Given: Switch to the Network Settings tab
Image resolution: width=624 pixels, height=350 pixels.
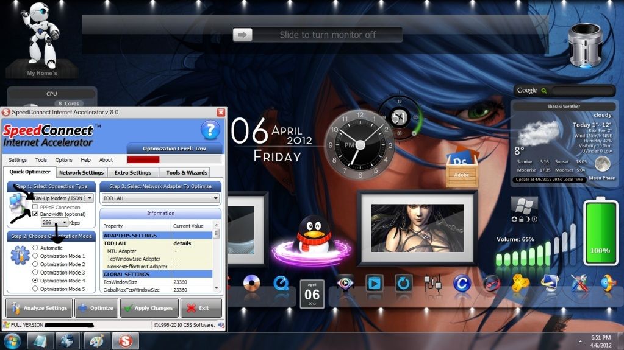Looking at the screenshot, I should click(81, 172).
